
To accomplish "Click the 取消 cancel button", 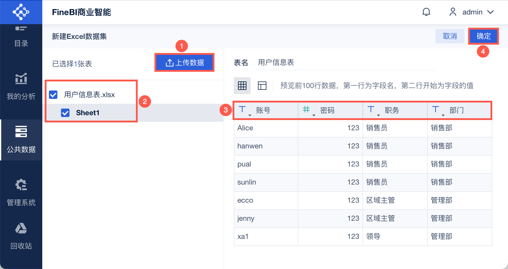I will 450,36.
